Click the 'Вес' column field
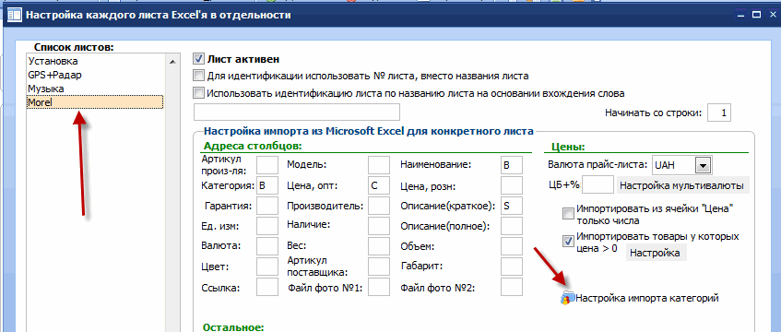 (379, 246)
